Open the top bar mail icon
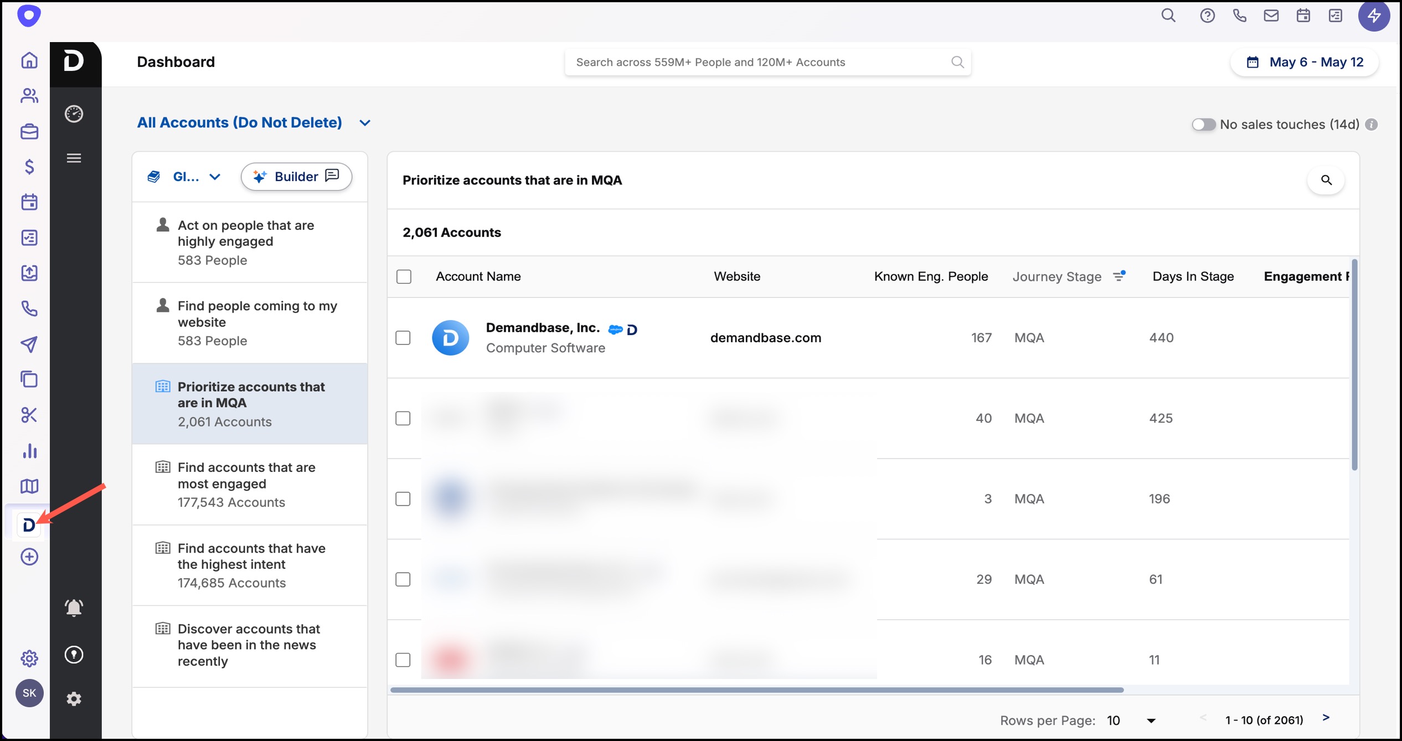 point(1271,16)
